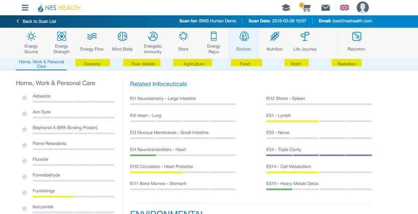Viewport: 418px width, 214px height.
Task: Click the NES Health logo
Action: (x=59, y=8)
